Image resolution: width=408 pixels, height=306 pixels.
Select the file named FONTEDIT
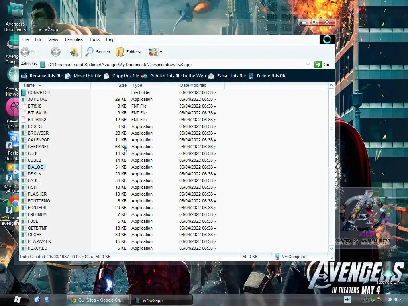click(x=37, y=207)
